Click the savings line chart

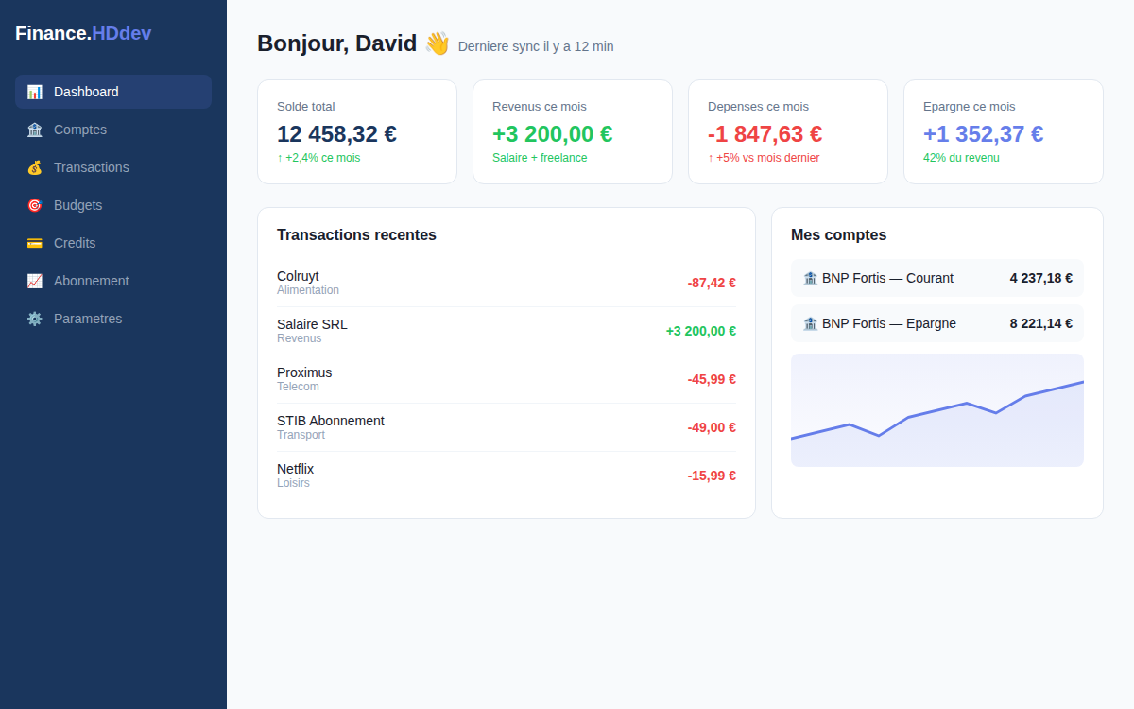click(x=936, y=409)
